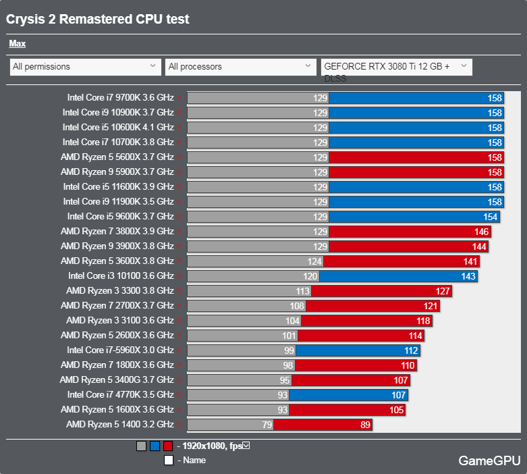Remove AMD Ryzen 7 2700X with X icon
This screenshot has height=474, width=527.
(179, 306)
